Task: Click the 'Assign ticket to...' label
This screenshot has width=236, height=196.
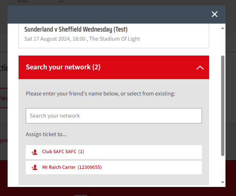Action: click(46, 134)
